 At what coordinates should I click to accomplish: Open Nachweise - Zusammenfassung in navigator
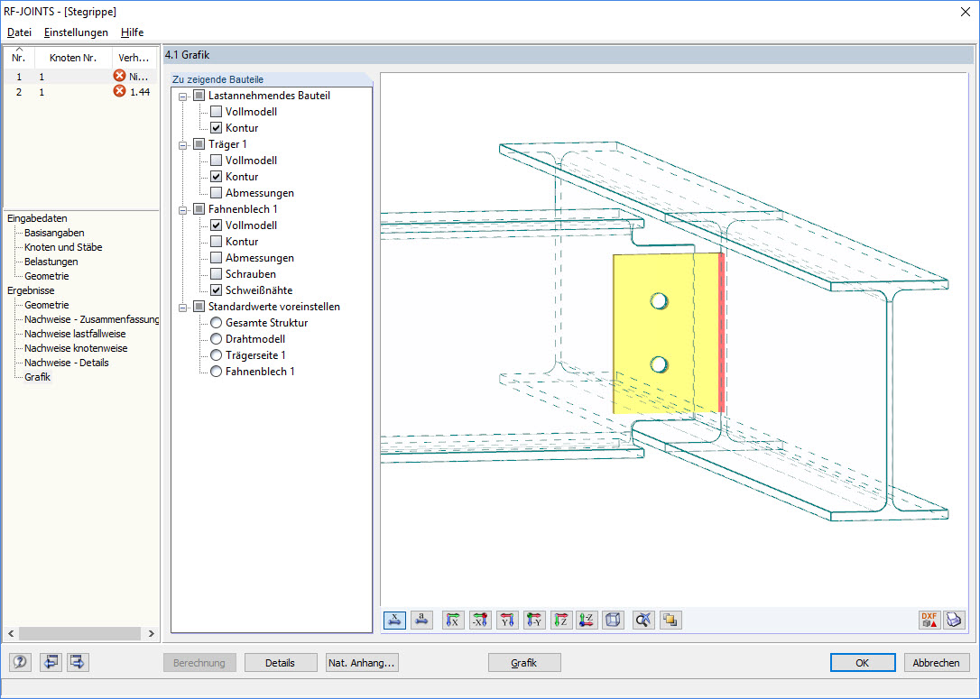tap(91, 319)
